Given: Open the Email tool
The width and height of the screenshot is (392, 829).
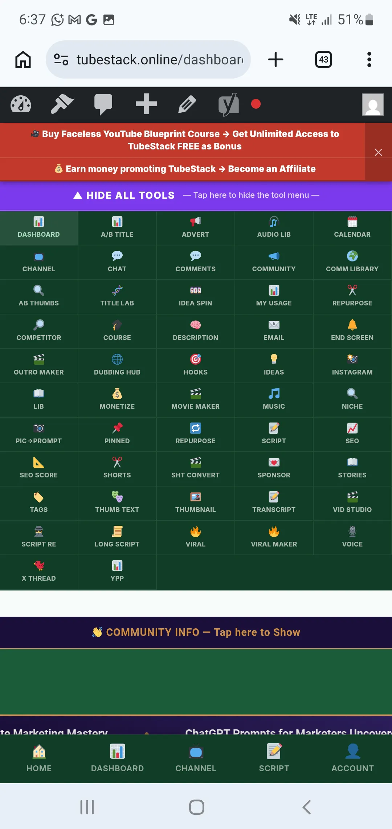Looking at the screenshot, I should coord(274,331).
